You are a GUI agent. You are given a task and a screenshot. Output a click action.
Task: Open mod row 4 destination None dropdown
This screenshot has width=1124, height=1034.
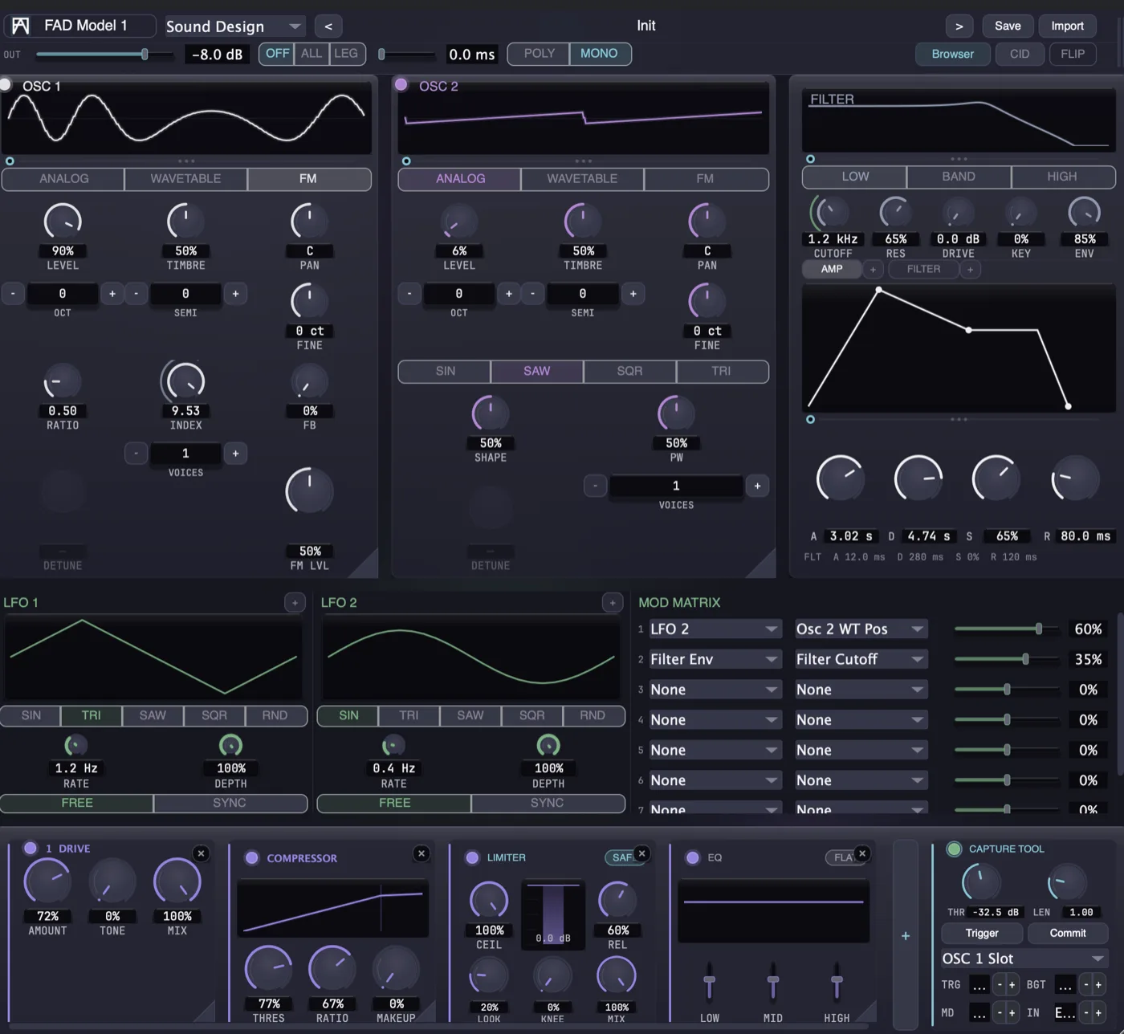[861, 720]
